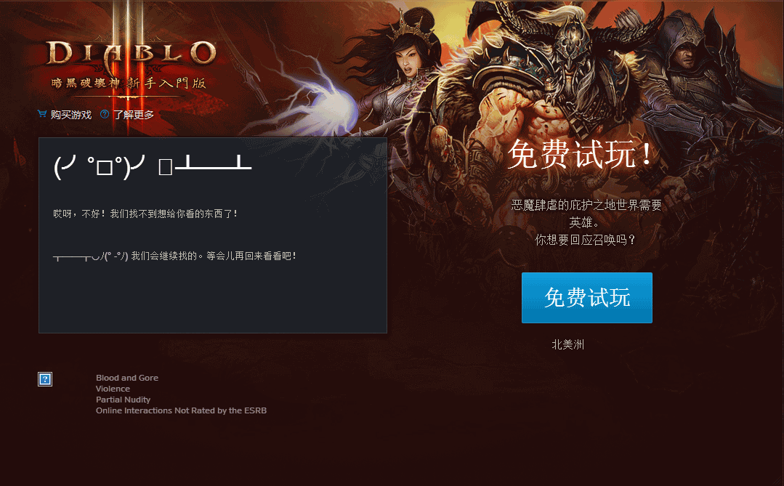Click the Blood and Gore descriptor
Screen dimensions: 784x486
[127, 378]
